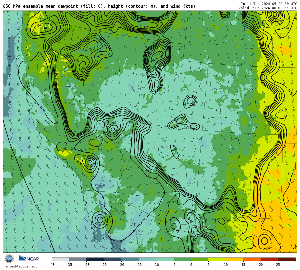The height and width of the screenshot is (270, 300).
Task: Click the Init: Tue 2024-05-28 00 UTC label
Action: point(269,4)
